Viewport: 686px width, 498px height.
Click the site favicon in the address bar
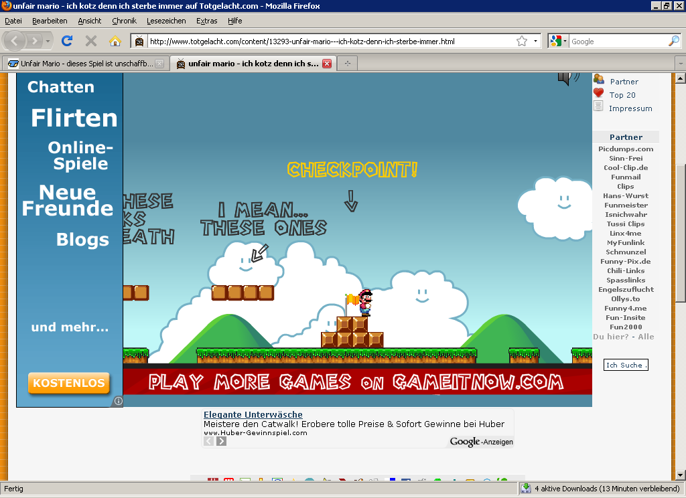[139, 41]
